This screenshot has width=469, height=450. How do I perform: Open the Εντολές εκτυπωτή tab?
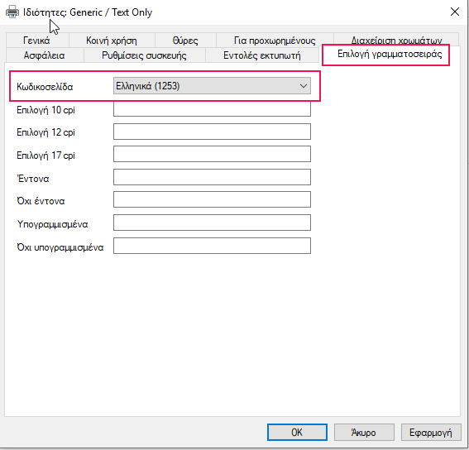point(262,55)
